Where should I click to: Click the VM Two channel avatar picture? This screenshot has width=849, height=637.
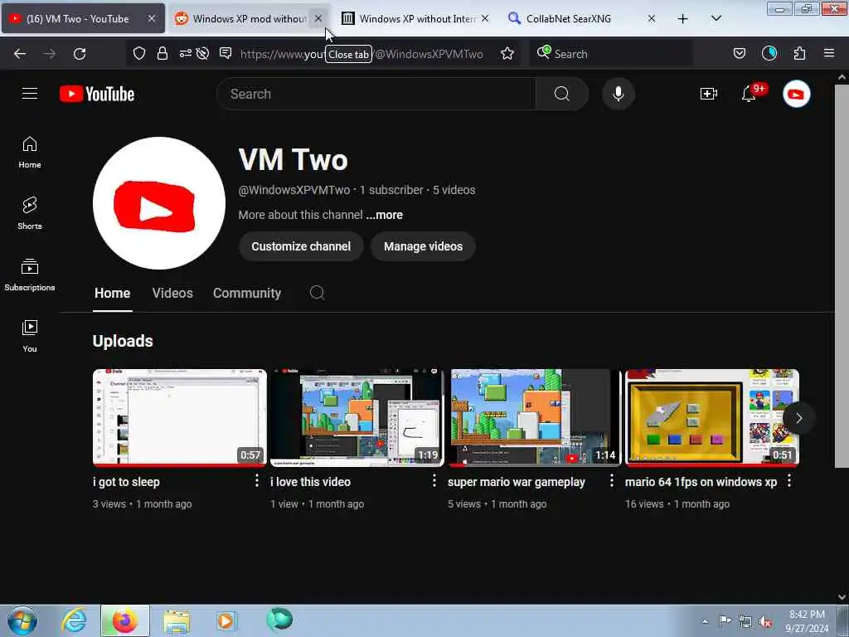[x=158, y=203]
